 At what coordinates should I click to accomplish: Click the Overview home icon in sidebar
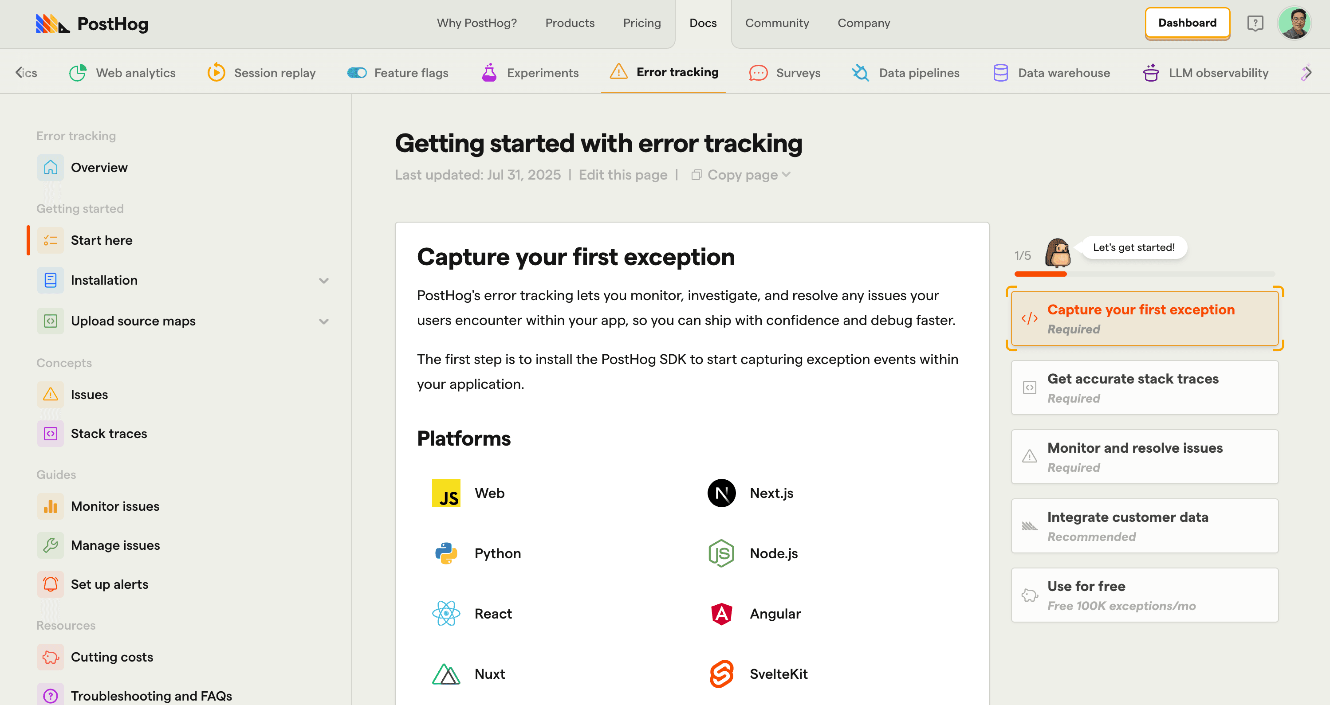tap(50, 168)
